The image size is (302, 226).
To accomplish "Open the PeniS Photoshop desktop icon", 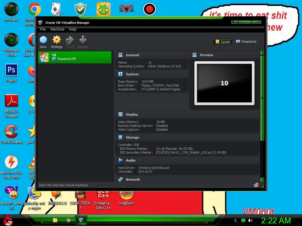I will tap(12, 73).
